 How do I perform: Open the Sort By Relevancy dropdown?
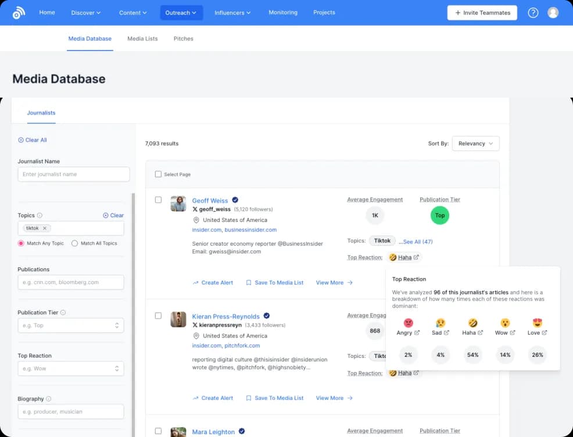475,143
